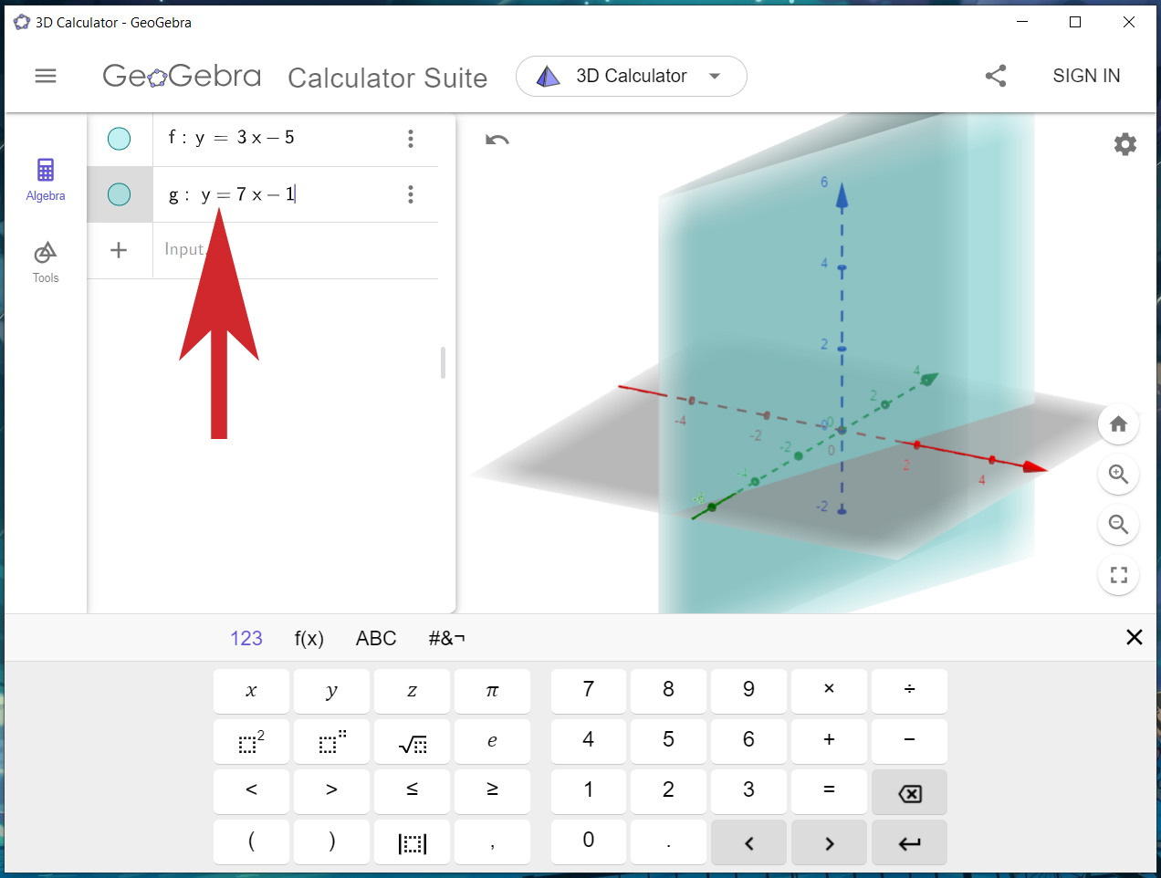The height and width of the screenshot is (878, 1161).
Task: Switch keyboard to ABC tab
Action: point(376,638)
